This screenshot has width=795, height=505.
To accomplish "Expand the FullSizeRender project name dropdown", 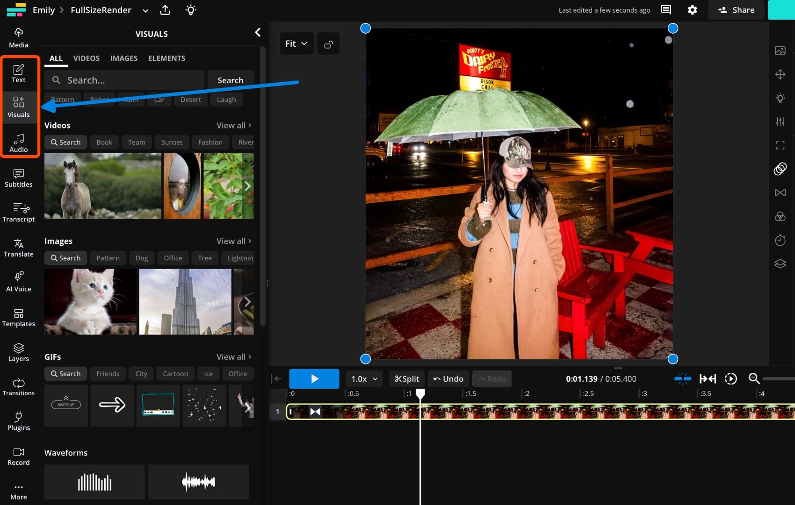I will point(145,11).
